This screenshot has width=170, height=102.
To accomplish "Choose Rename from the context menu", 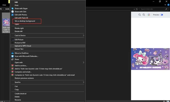I will pos(18,100).
